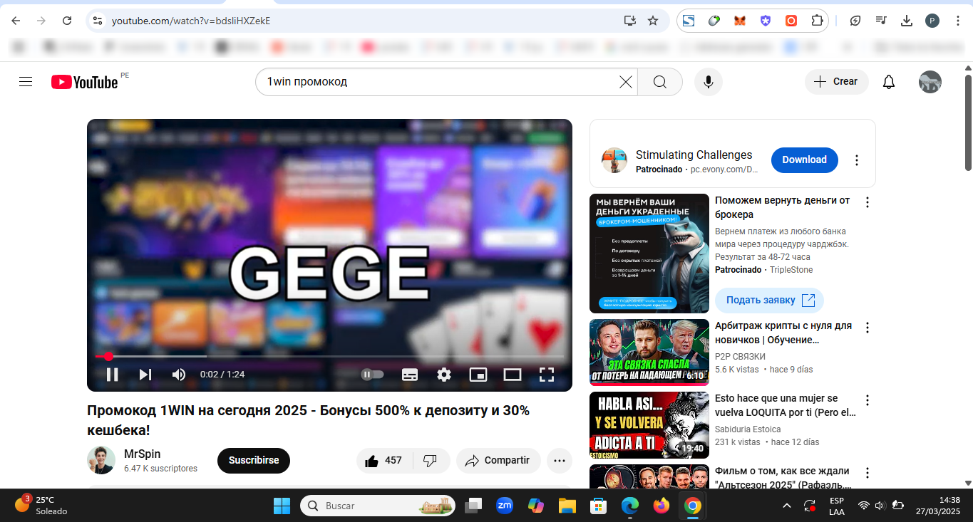This screenshot has width=973, height=522.
Task: Go to YouTube home via logo
Action: 85,82
